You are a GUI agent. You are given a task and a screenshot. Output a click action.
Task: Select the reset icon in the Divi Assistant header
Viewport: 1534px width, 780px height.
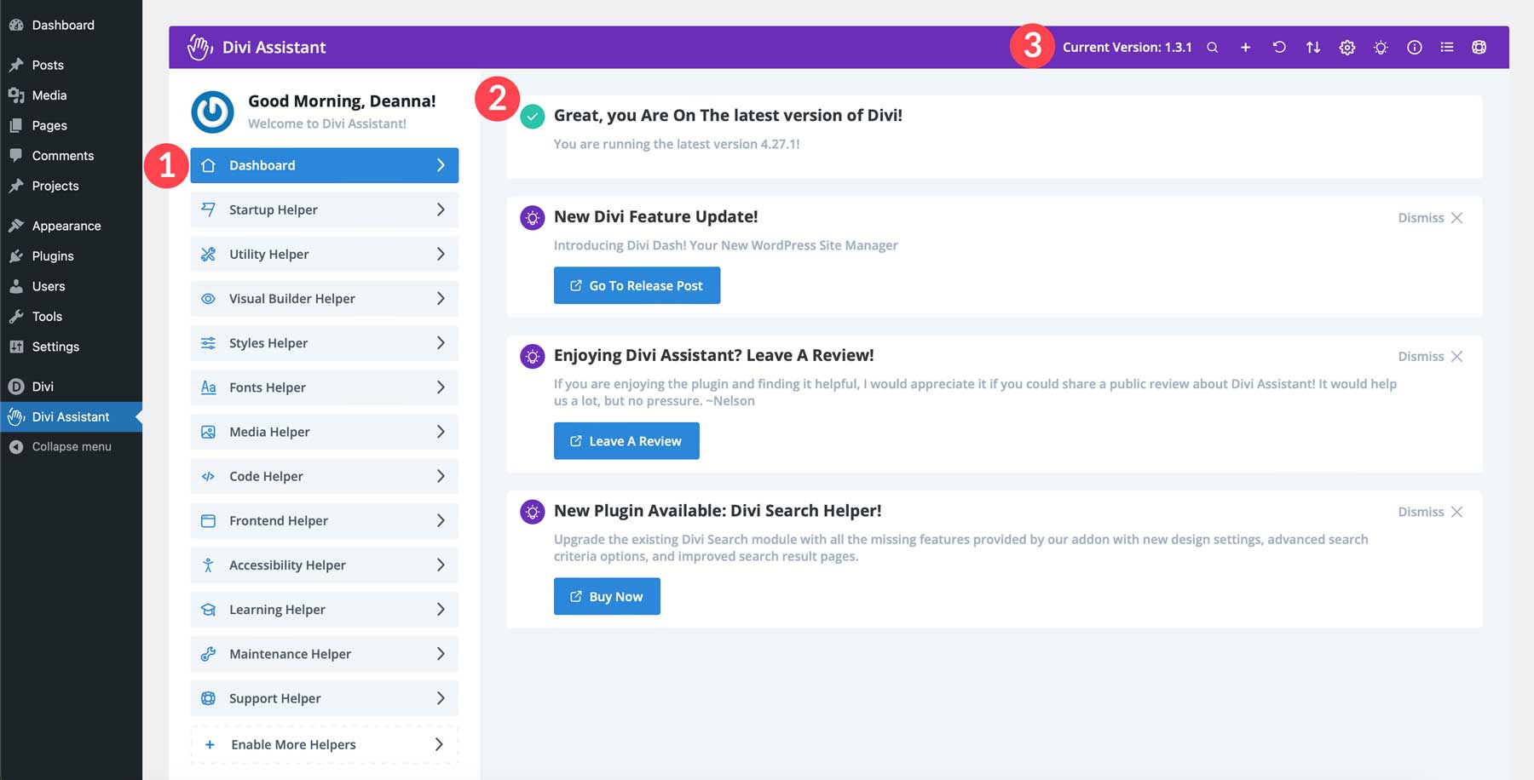[1278, 47]
